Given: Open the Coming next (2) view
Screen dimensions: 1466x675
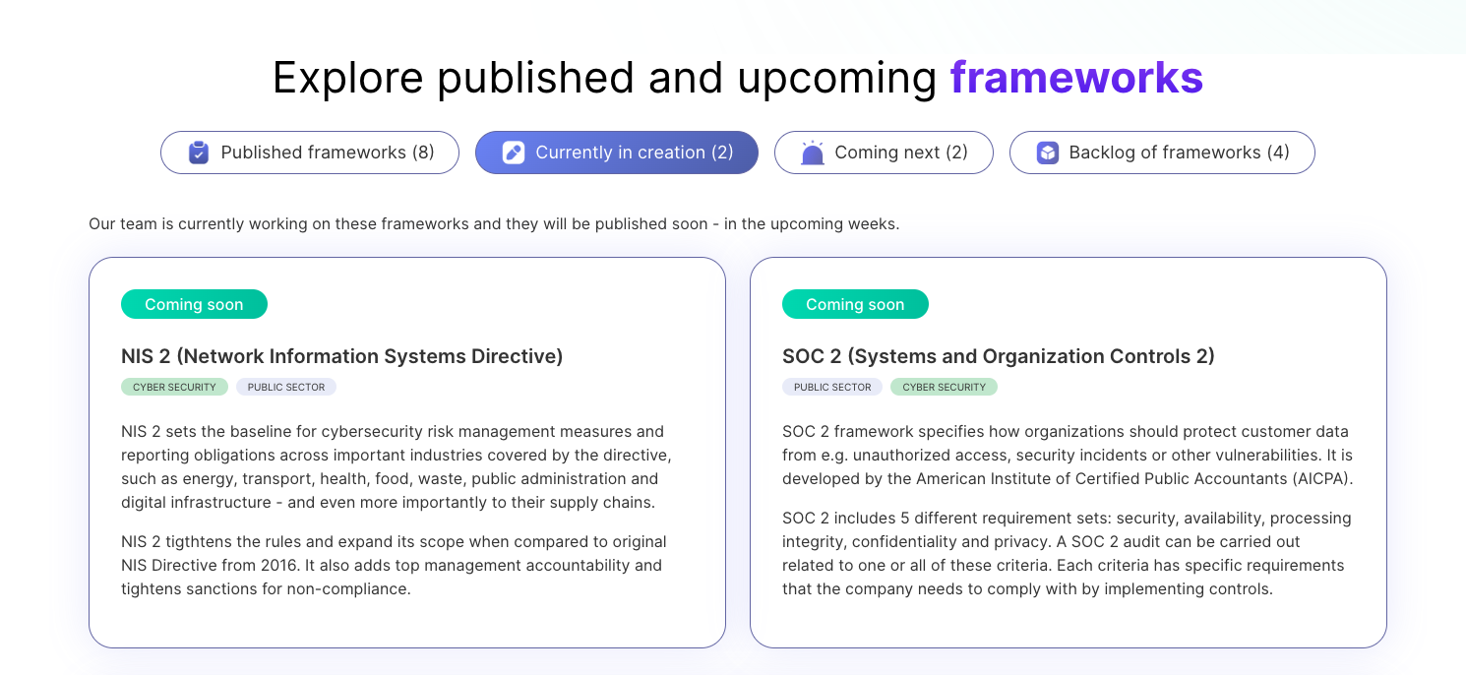Looking at the screenshot, I should click(884, 153).
